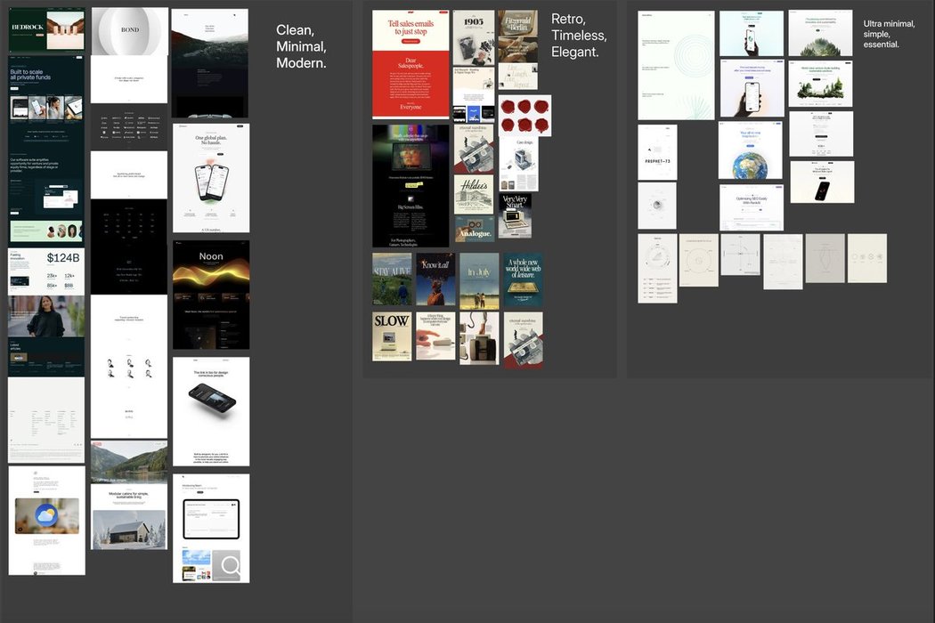The image size is (935, 623).
Task: Click the 'Ultra minimal, simple, essential.' text
Action: [889, 34]
